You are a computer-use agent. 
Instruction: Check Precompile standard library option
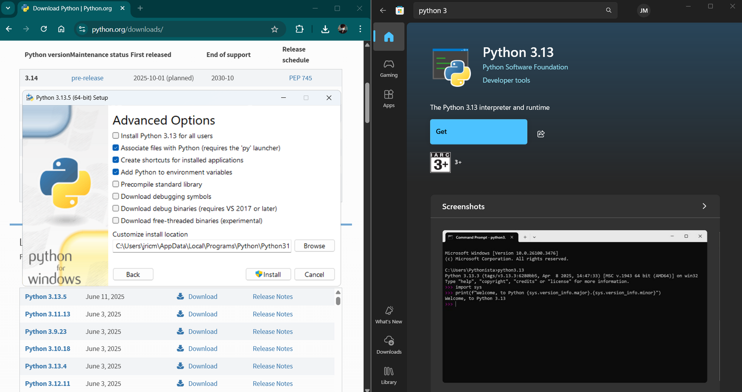coord(116,184)
